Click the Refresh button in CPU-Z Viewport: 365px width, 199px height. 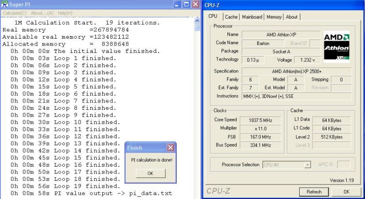[x=314, y=192]
